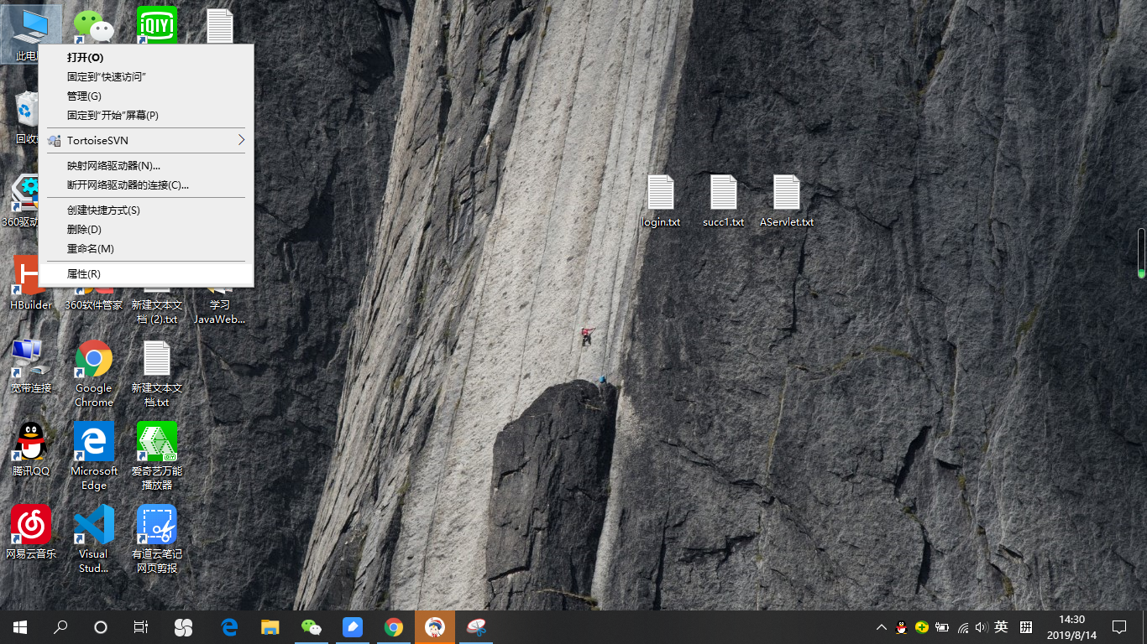Screen dimensions: 1147x644
Task: Toggle the 拼 IME mode indicator
Action: pos(1025,627)
